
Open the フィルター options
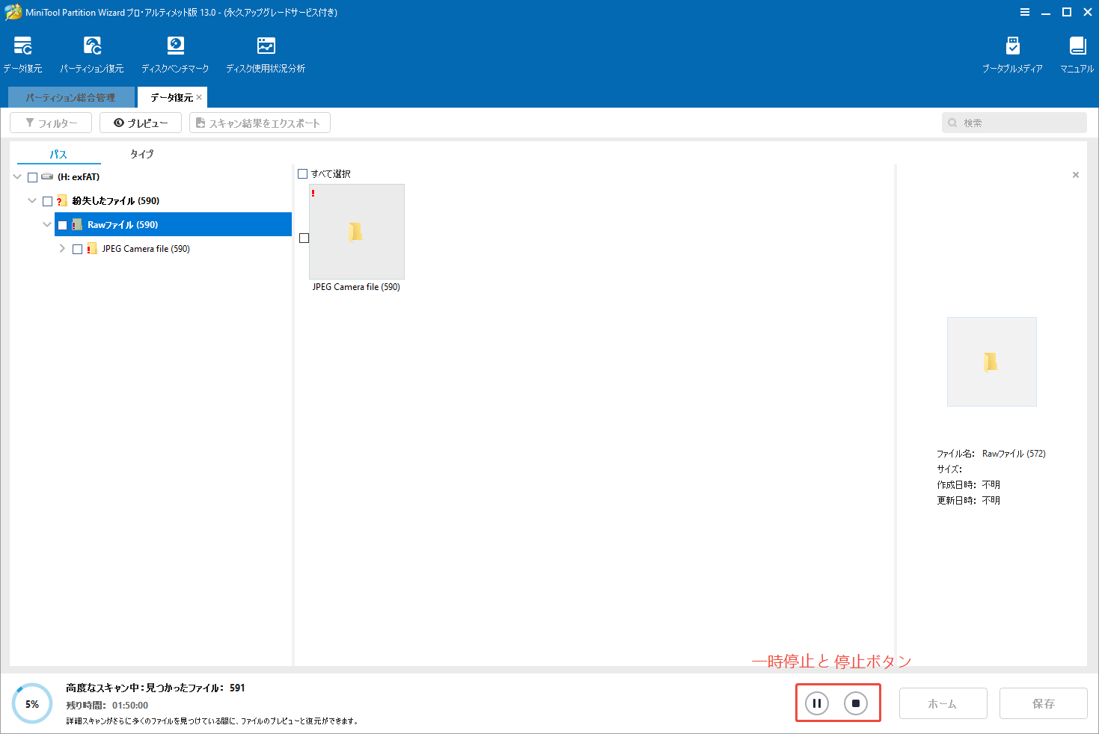pyautogui.click(x=50, y=122)
